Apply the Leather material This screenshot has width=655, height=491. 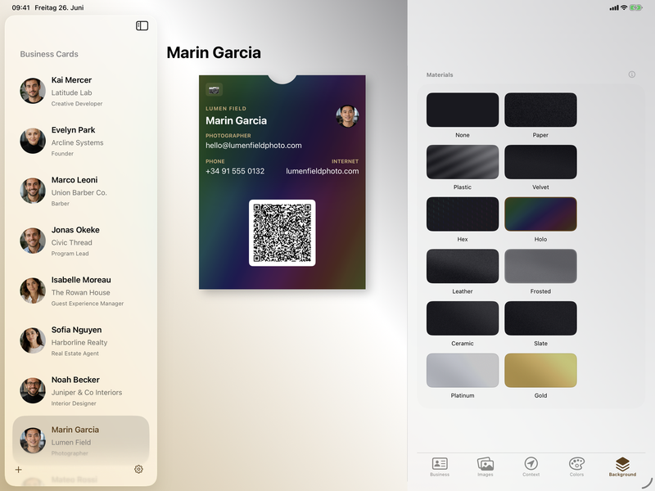pyautogui.click(x=463, y=267)
